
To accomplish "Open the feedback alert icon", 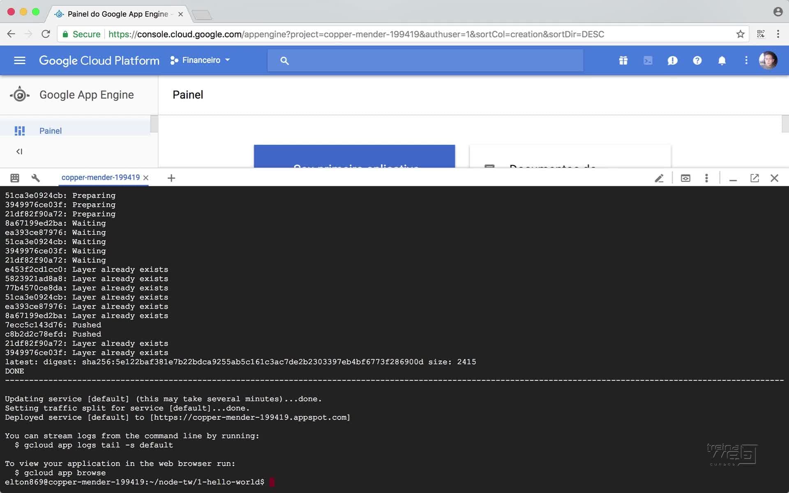I will pos(672,60).
